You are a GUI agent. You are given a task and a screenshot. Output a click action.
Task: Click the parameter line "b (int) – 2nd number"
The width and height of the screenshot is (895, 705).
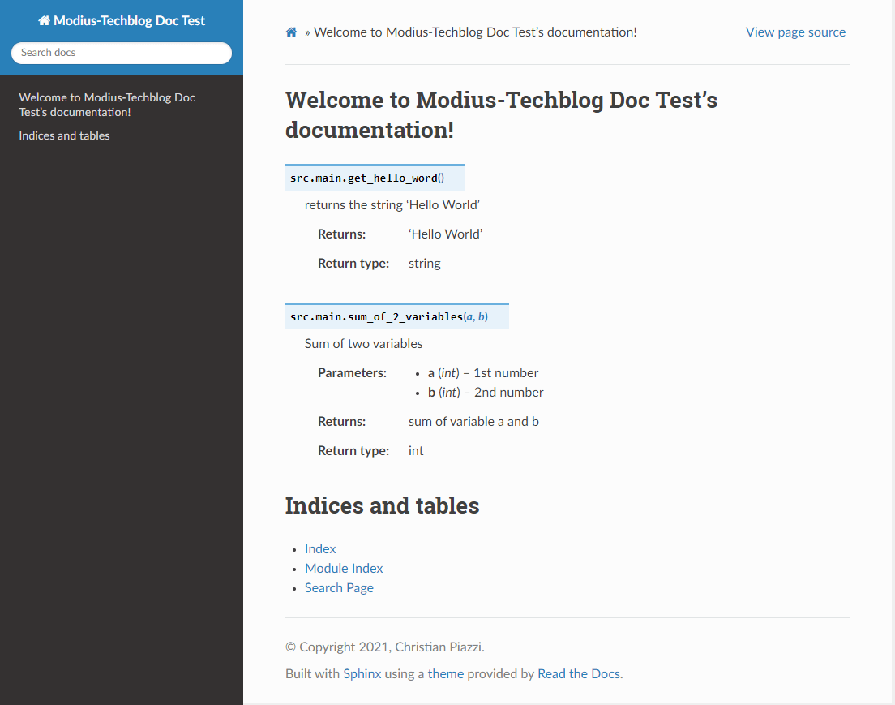pos(486,392)
